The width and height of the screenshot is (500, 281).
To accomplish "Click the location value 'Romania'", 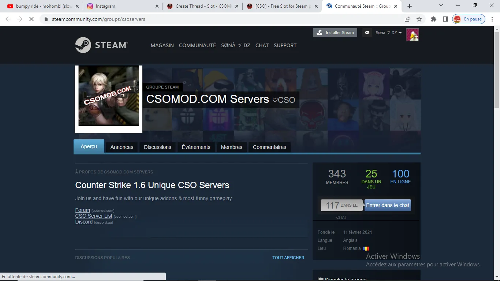I will tap(352, 248).
